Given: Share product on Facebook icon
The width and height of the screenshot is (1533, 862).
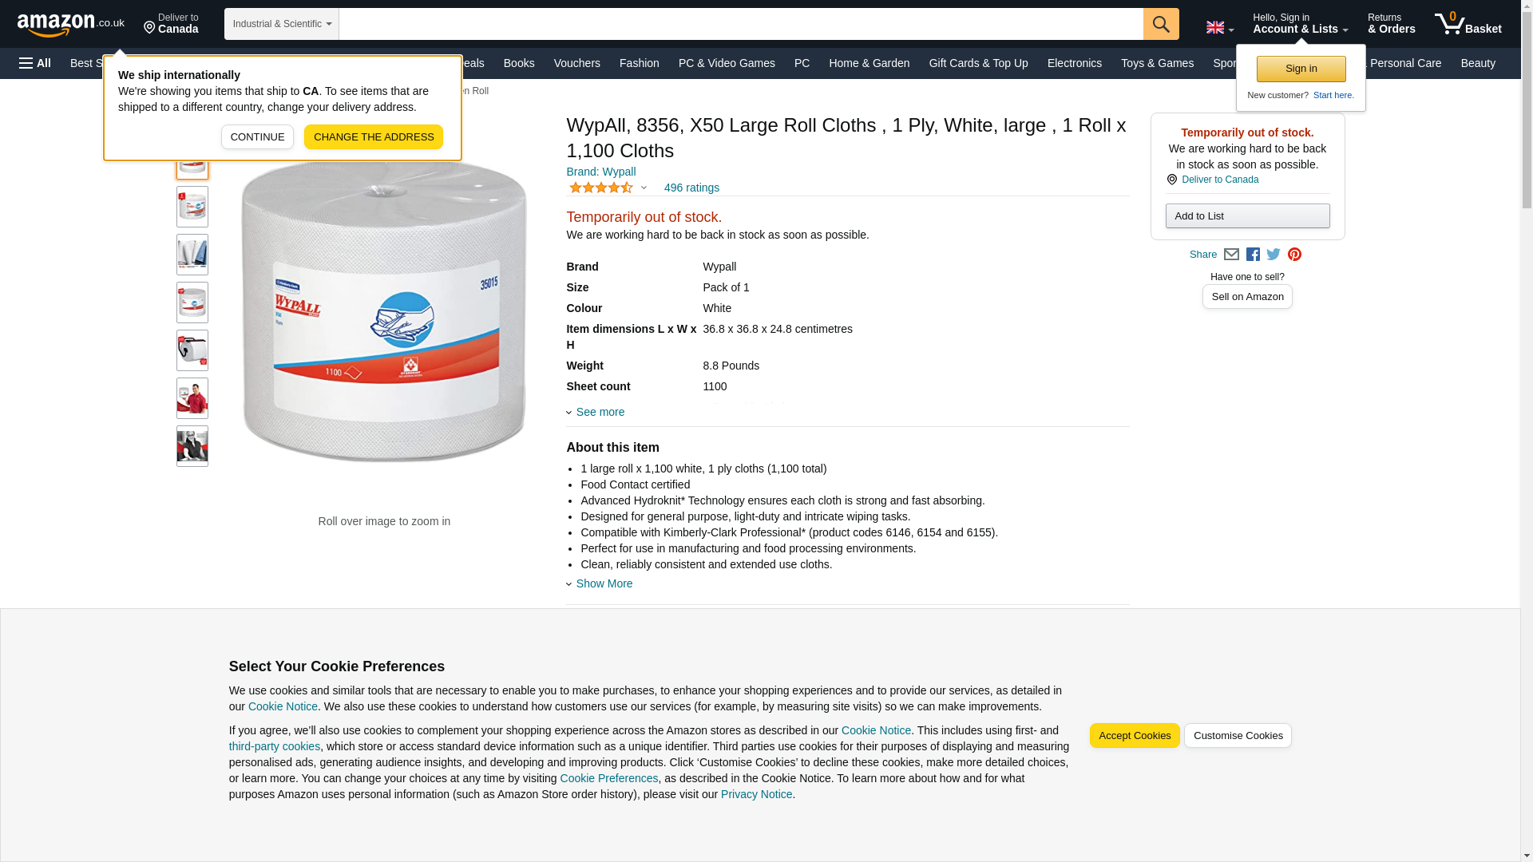Looking at the screenshot, I should tap(1253, 255).
